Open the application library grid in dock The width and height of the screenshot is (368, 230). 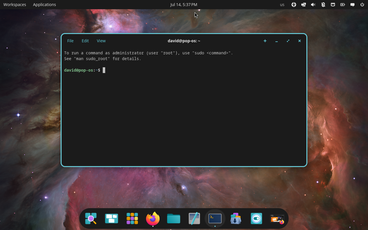(x=132, y=218)
